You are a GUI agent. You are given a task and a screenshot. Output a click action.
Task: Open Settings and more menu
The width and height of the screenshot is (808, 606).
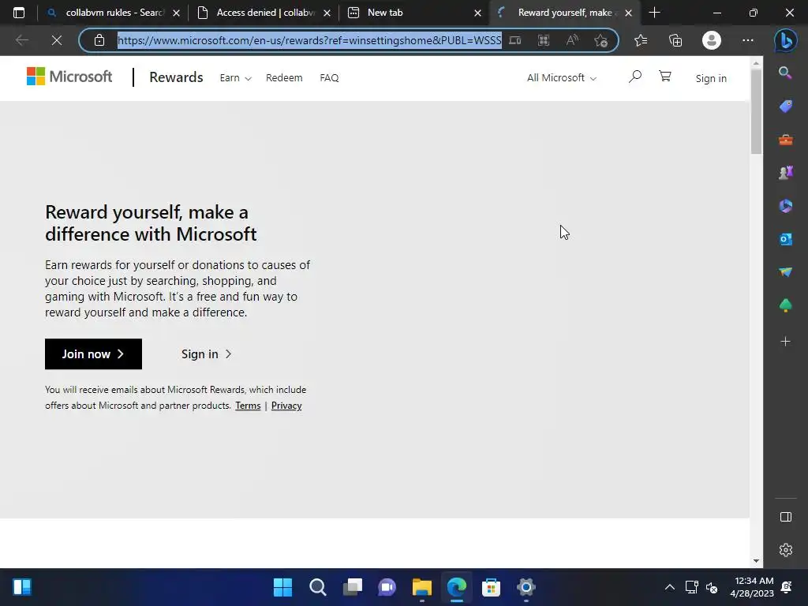pos(748,40)
